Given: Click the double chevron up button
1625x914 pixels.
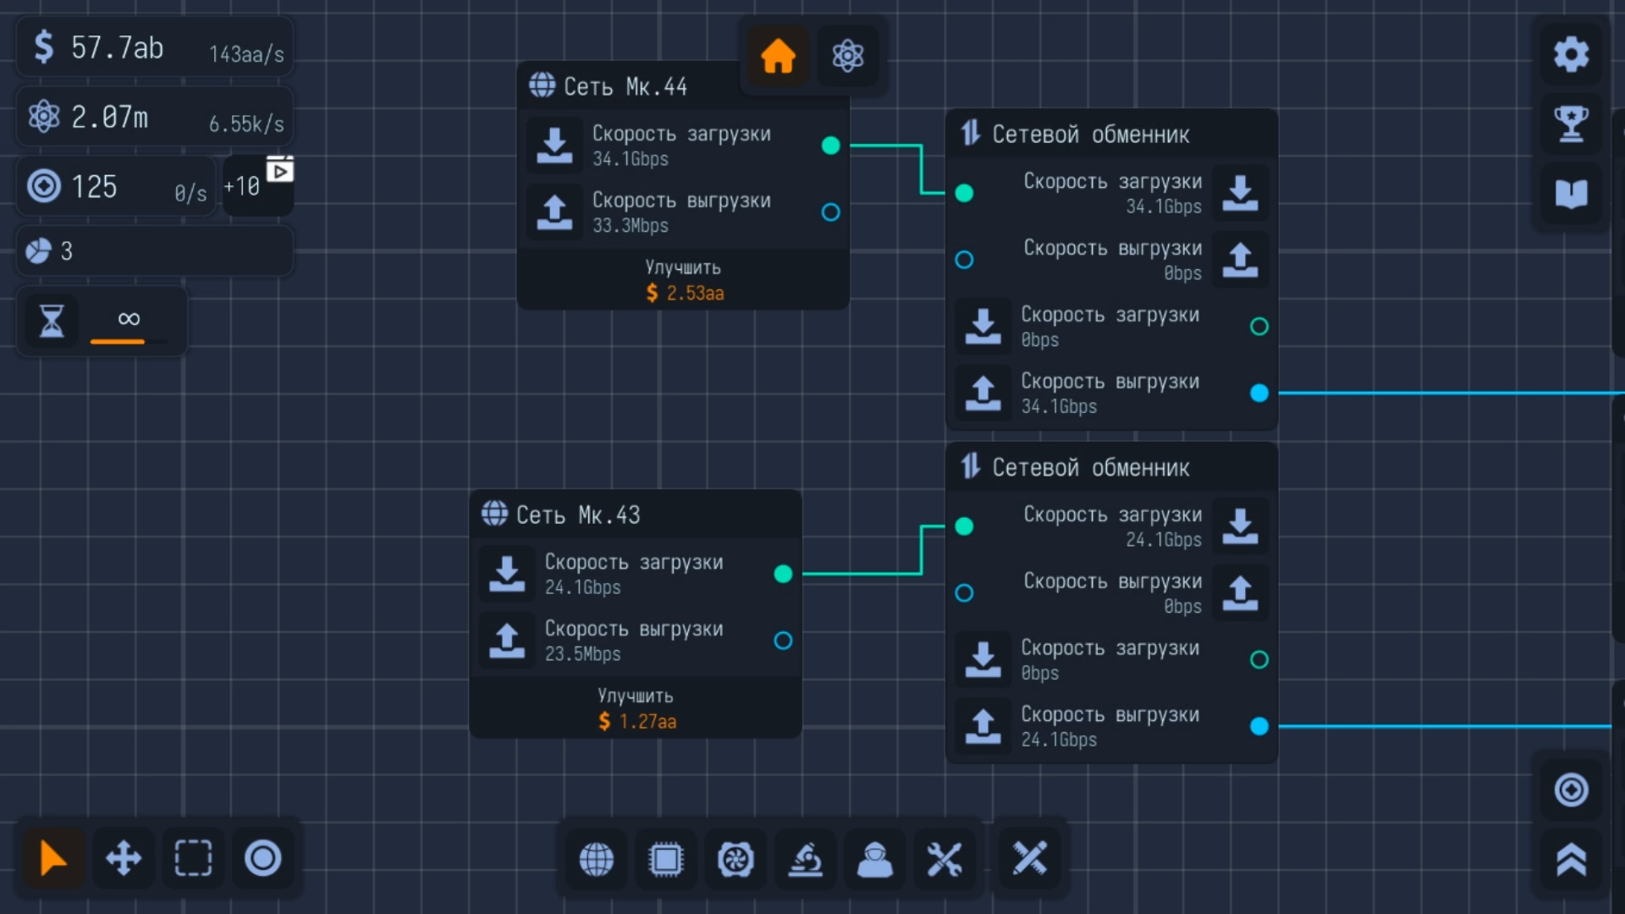Looking at the screenshot, I should [1571, 859].
